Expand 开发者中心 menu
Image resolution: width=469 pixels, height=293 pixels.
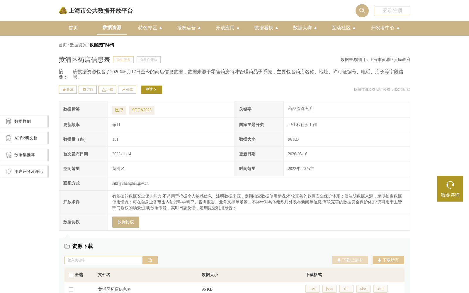tap(385, 28)
